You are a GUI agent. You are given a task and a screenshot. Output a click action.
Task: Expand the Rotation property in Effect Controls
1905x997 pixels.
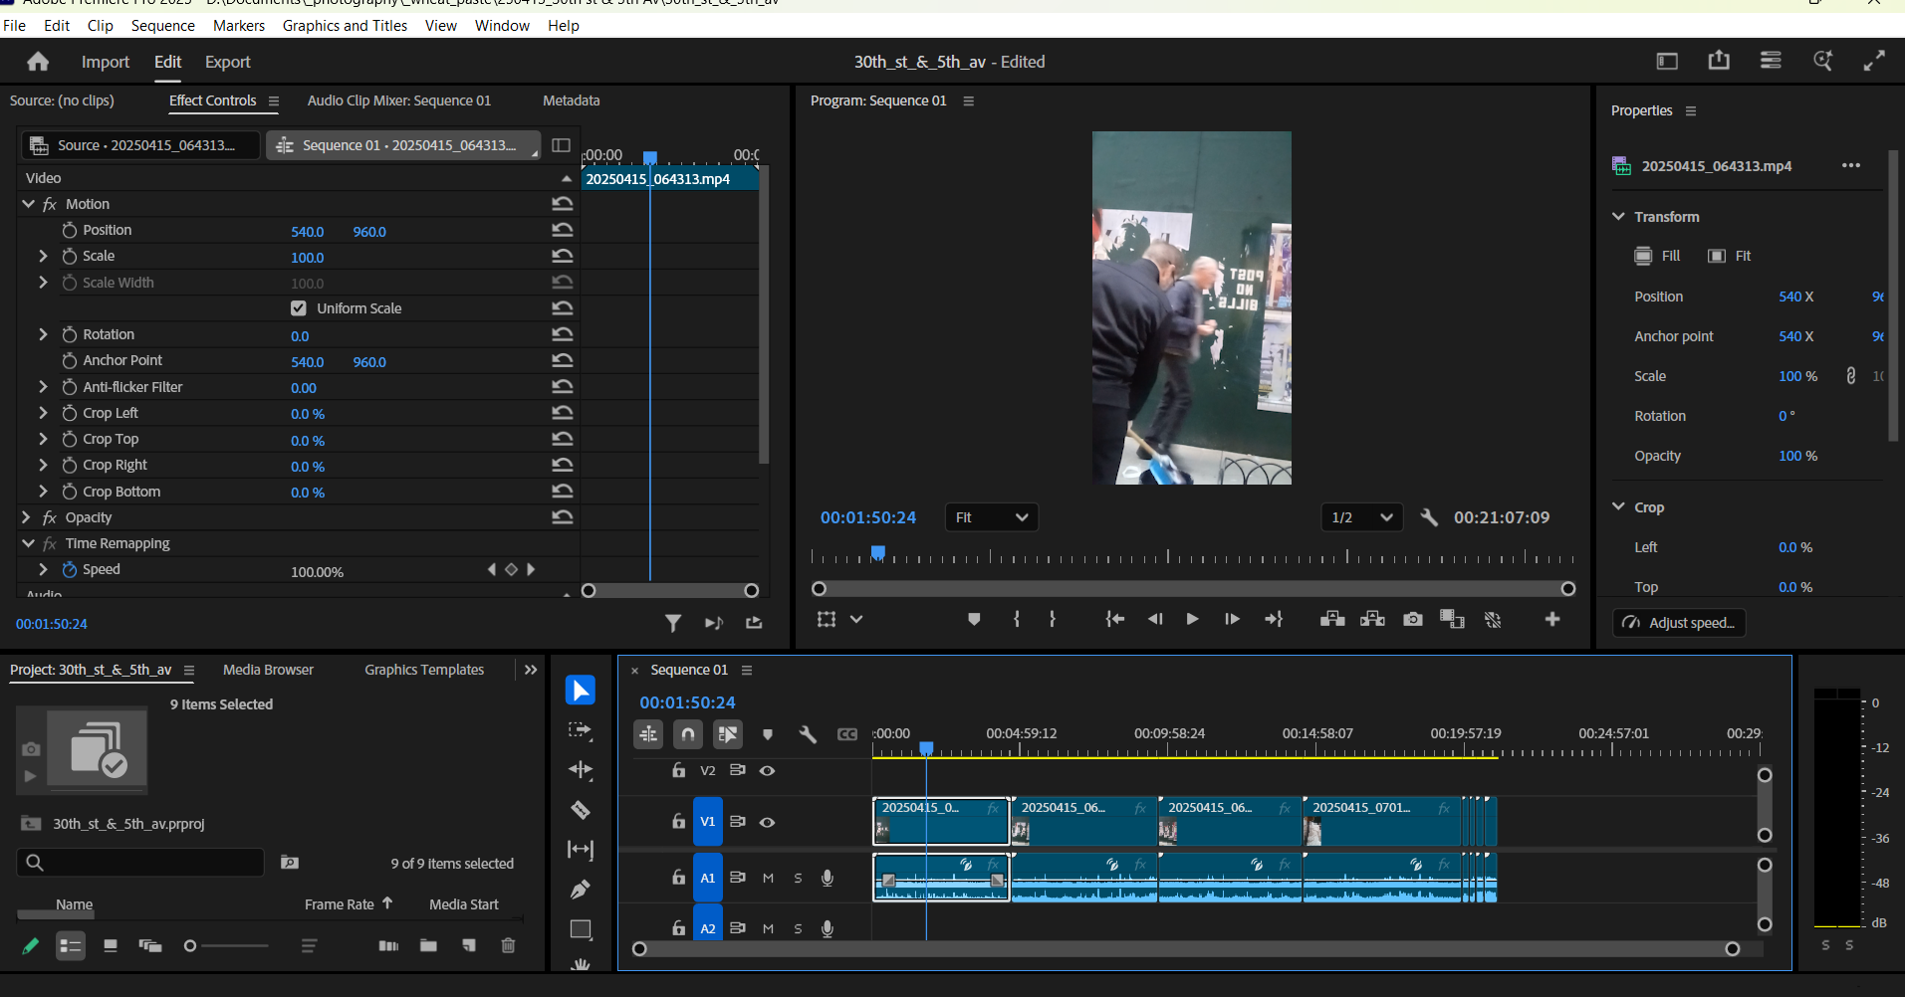43,333
